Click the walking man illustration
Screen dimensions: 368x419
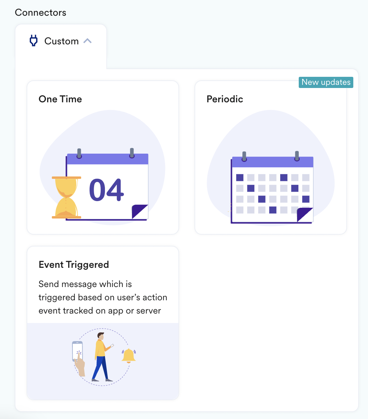pos(102,357)
